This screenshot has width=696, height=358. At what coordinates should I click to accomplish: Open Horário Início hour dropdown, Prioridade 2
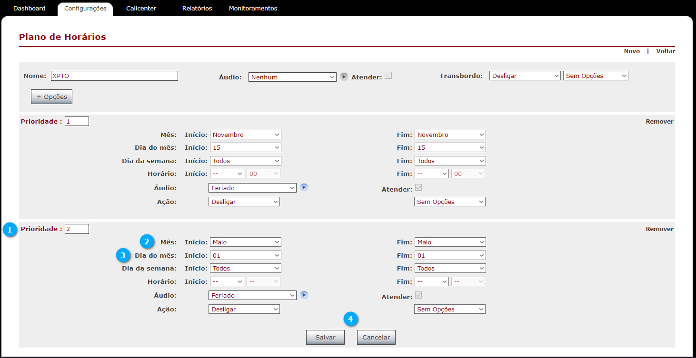[227, 281]
